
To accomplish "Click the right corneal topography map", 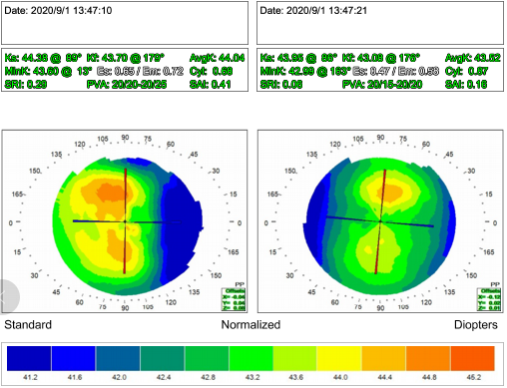I will (379, 226).
